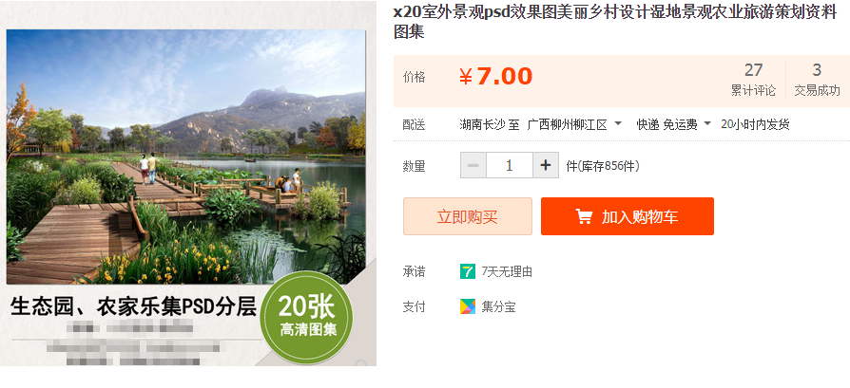850x388 pixels.
Task: Decrease quantity with the minus button
Action: click(473, 165)
